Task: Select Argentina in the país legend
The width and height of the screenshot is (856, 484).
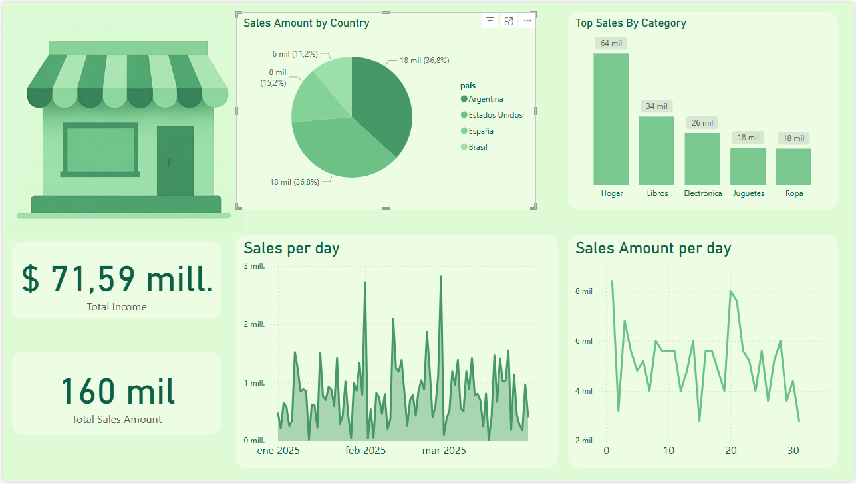Action: tap(486, 99)
